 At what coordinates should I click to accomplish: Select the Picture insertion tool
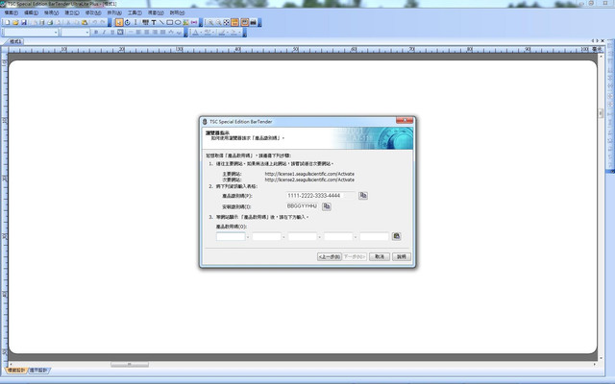(185, 22)
